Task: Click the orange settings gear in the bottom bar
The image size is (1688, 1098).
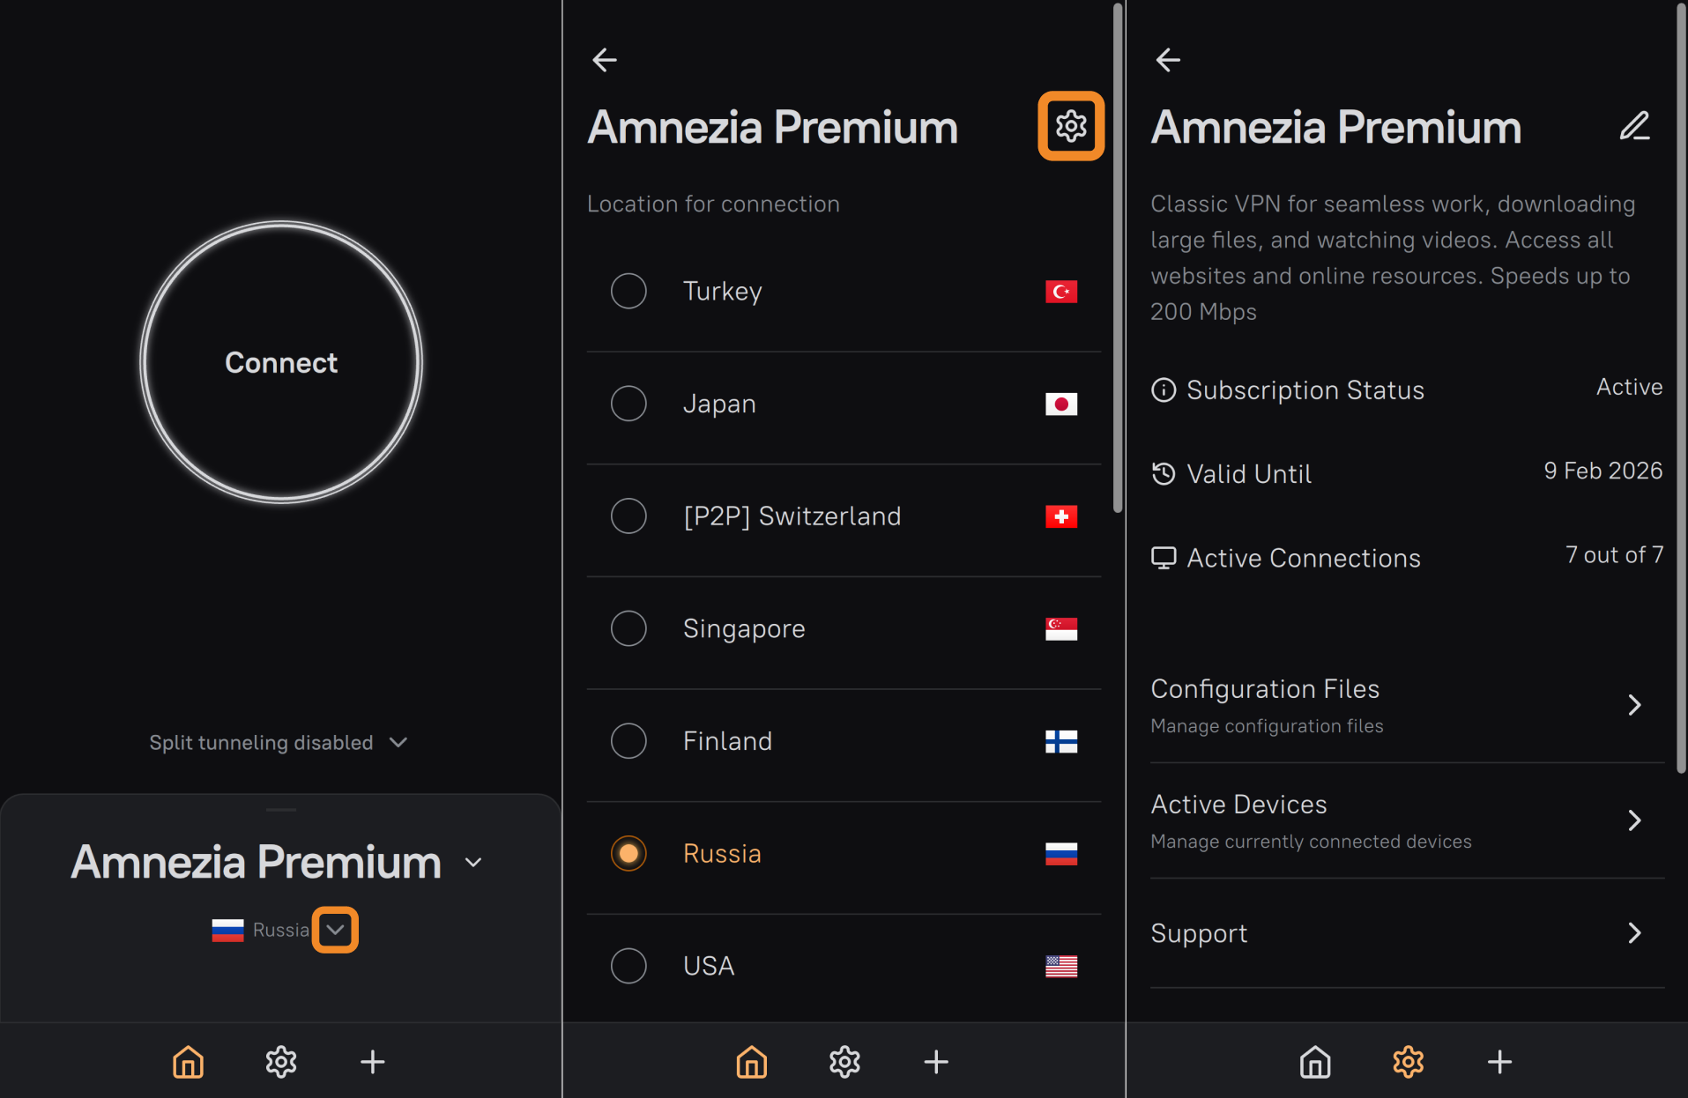Action: [x=1408, y=1062]
